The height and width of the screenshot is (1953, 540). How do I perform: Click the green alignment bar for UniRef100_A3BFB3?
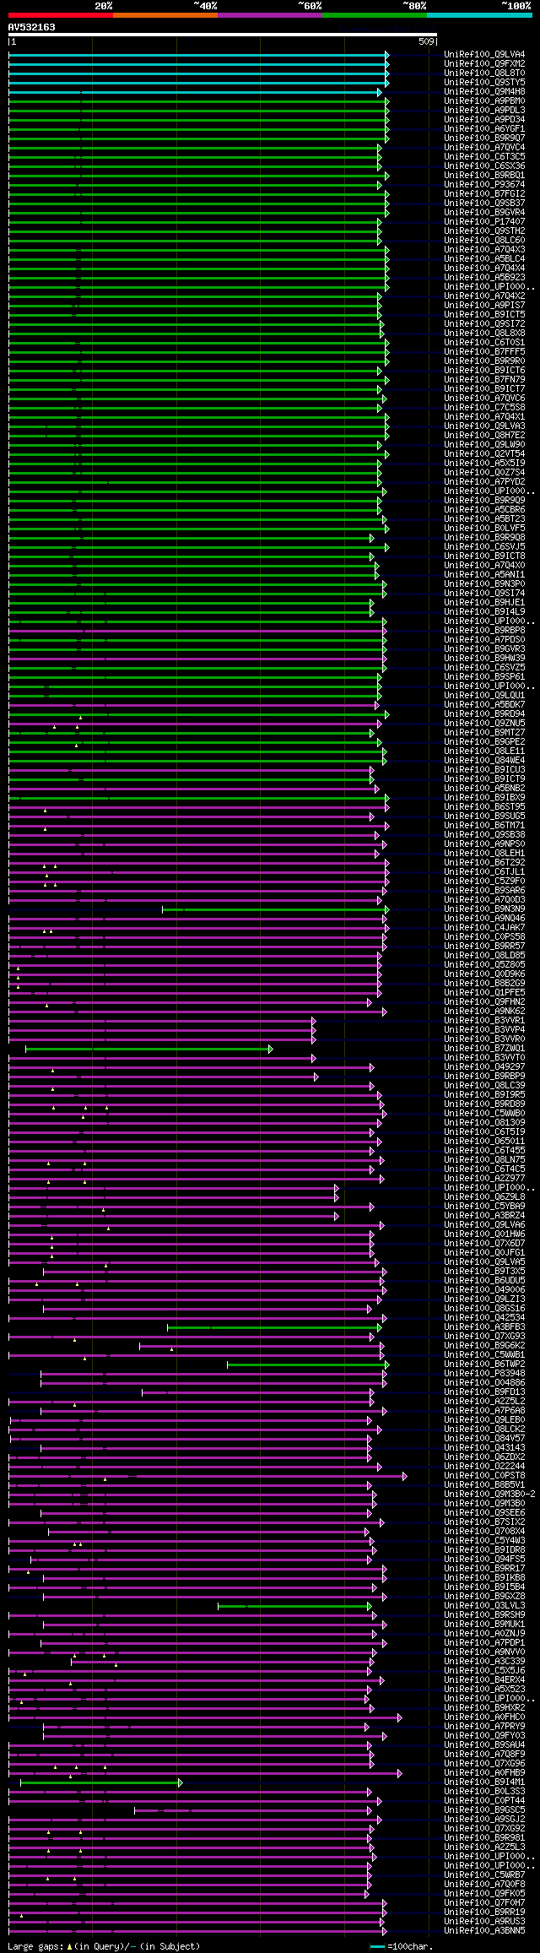tap(275, 1327)
